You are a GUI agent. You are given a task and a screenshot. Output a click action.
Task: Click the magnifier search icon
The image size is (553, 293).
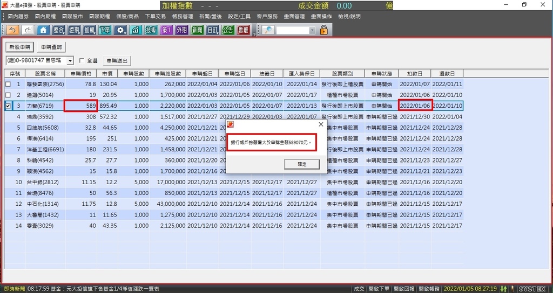pyautogui.click(x=268, y=30)
